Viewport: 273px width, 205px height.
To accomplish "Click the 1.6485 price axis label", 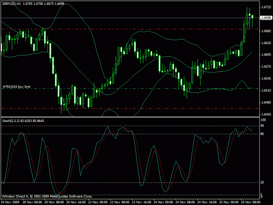I will coord(266,102).
